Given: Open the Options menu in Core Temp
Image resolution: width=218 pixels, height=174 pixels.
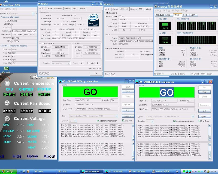Looking at the screenshot, I should (x=8, y=9).
